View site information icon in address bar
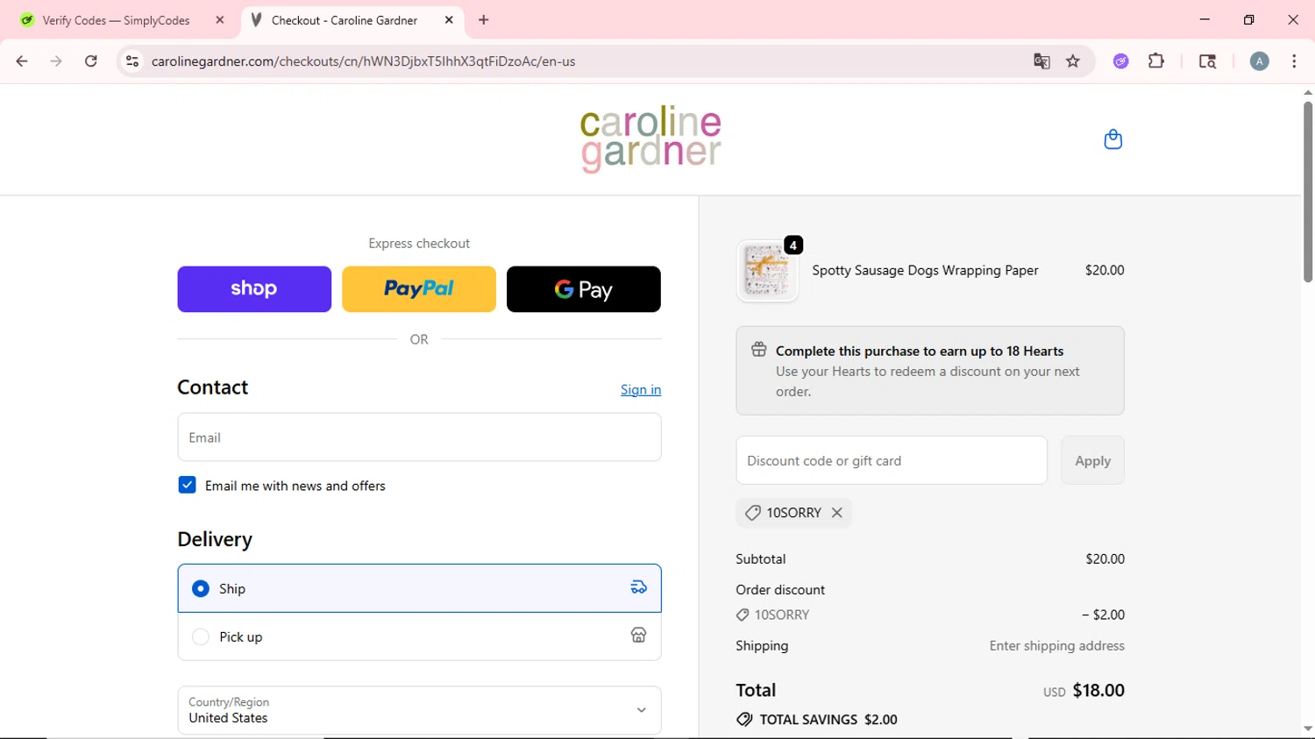1315x739 pixels. tap(132, 61)
